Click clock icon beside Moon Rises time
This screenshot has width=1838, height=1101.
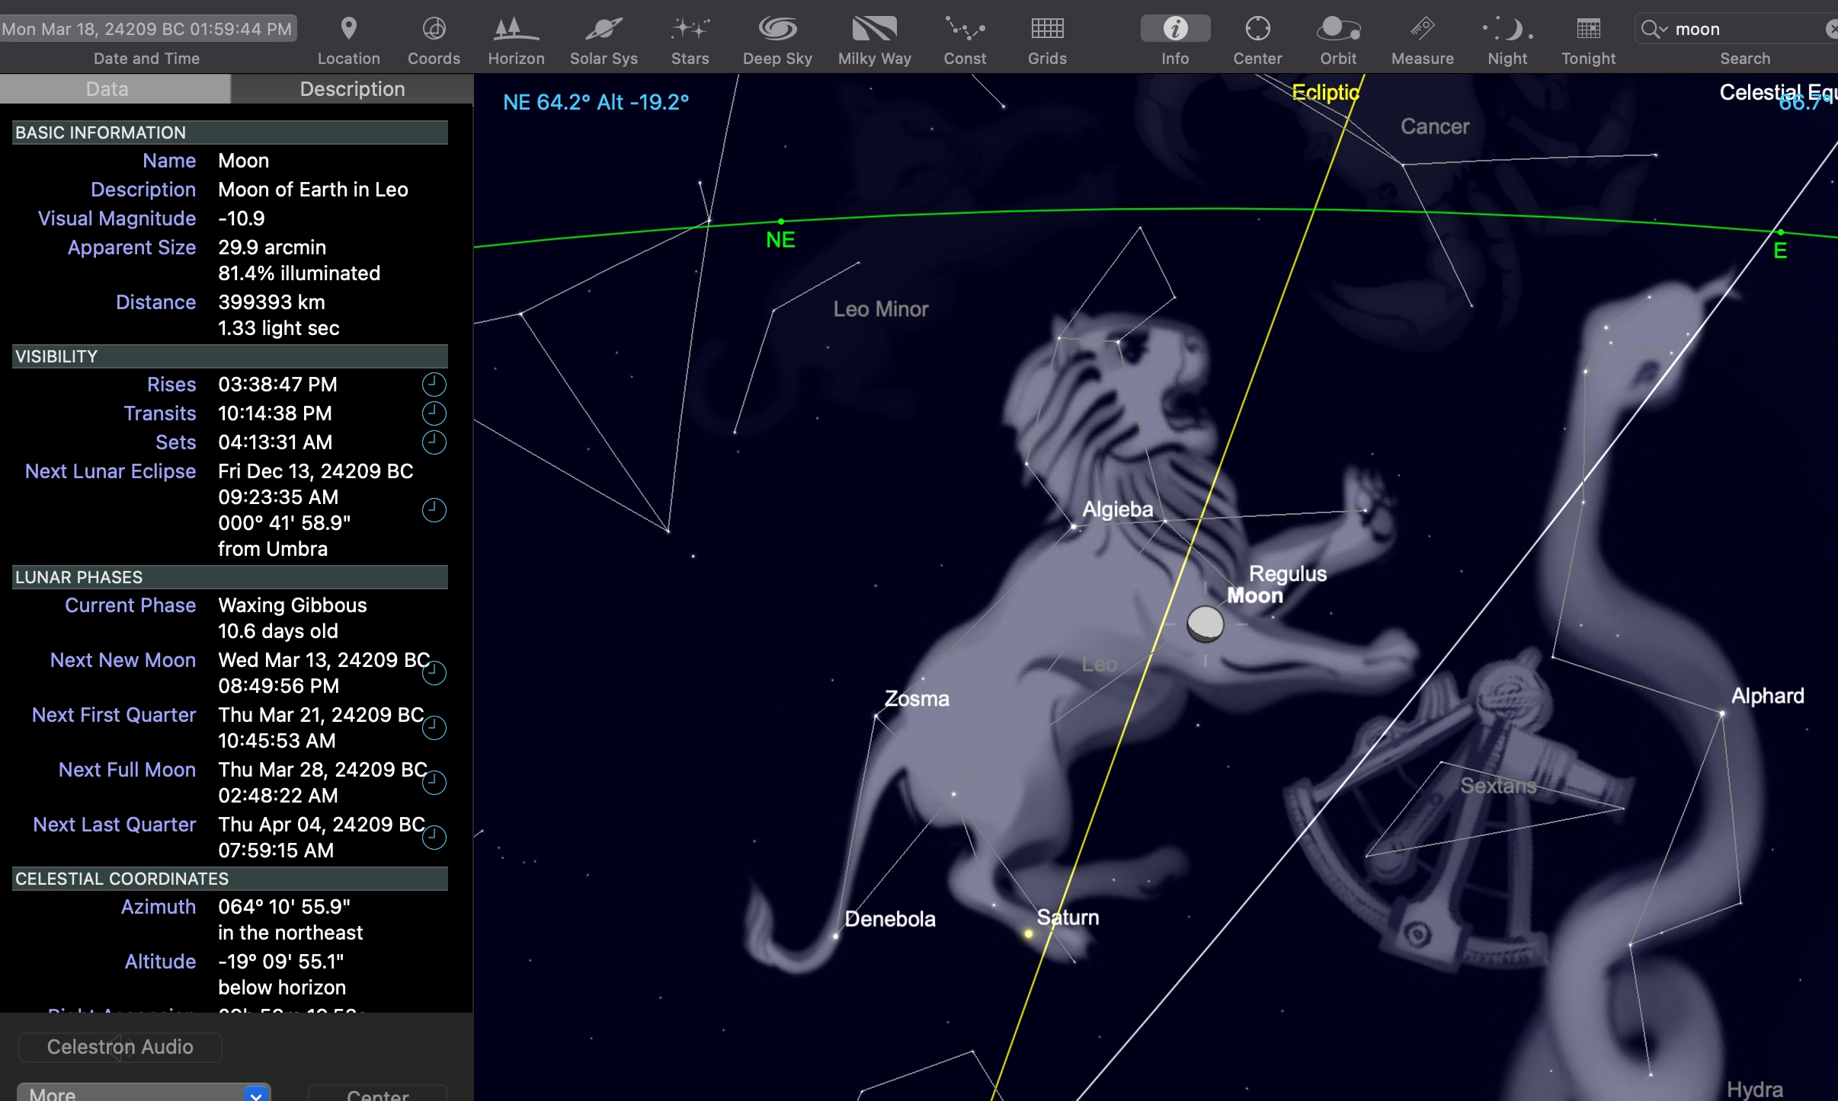click(x=434, y=384)
